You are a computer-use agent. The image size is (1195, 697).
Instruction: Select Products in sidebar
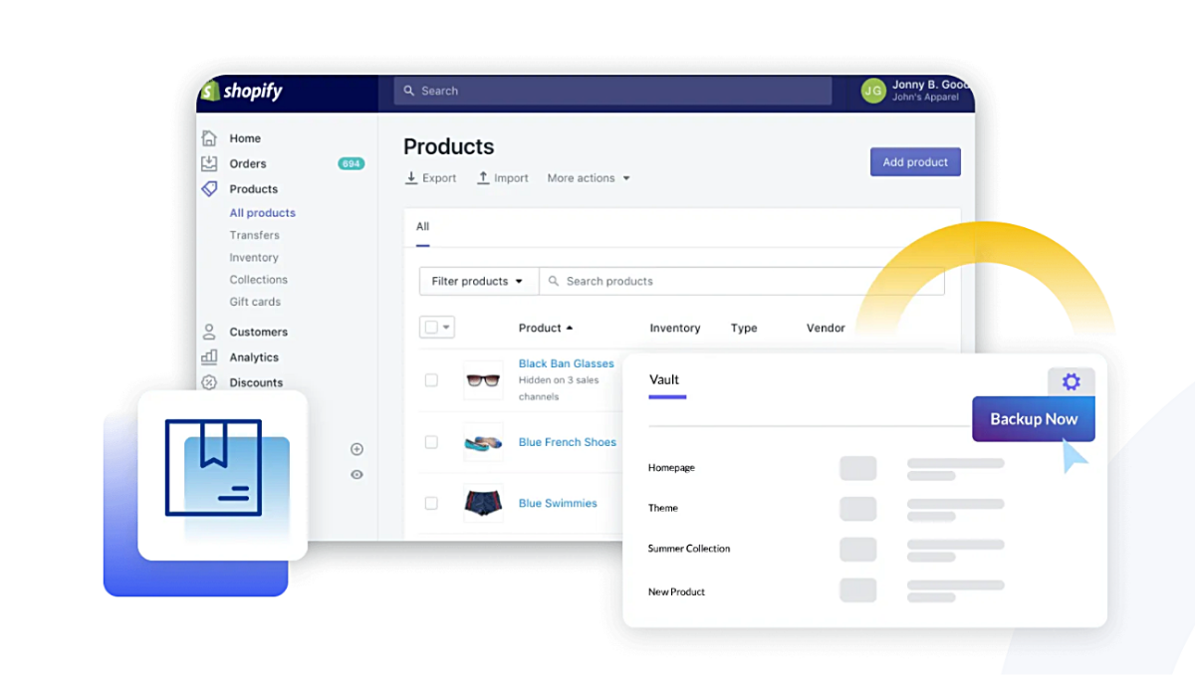pyautogui.click(x=254, y=189)
